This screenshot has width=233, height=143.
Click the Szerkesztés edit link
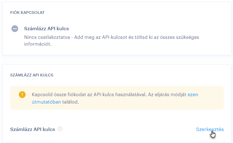point(210,129)
